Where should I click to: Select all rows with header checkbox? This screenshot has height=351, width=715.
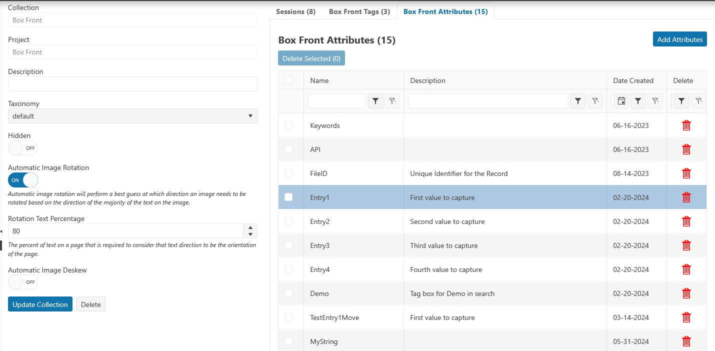[288, 80]
